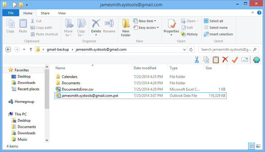Open the File menu tab
Image resolution: width=265 pixels, height=152 pixels.
pyautogui.click(x=11, y=13)
